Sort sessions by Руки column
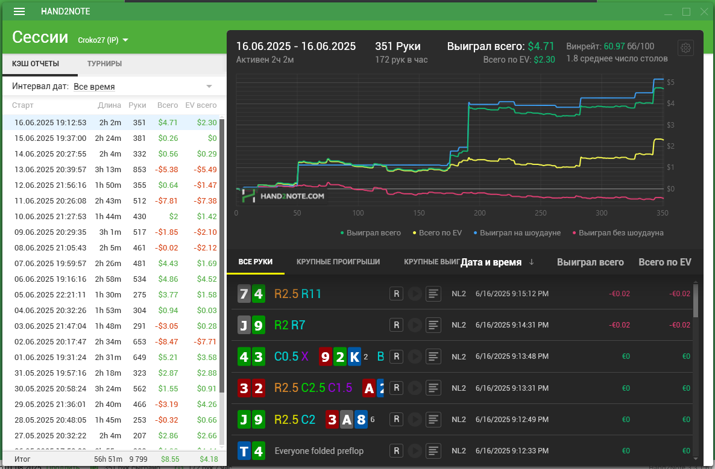The height and width of the screenshot is (469, 715). coord(137,105)
